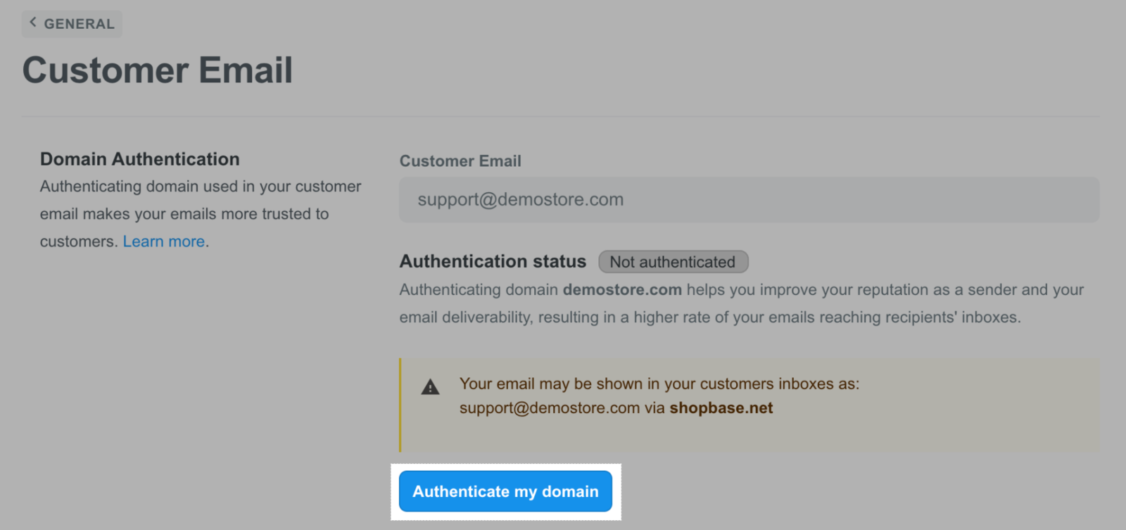
Task: Click the yellow left border of warning box
Action: point(400,405)
